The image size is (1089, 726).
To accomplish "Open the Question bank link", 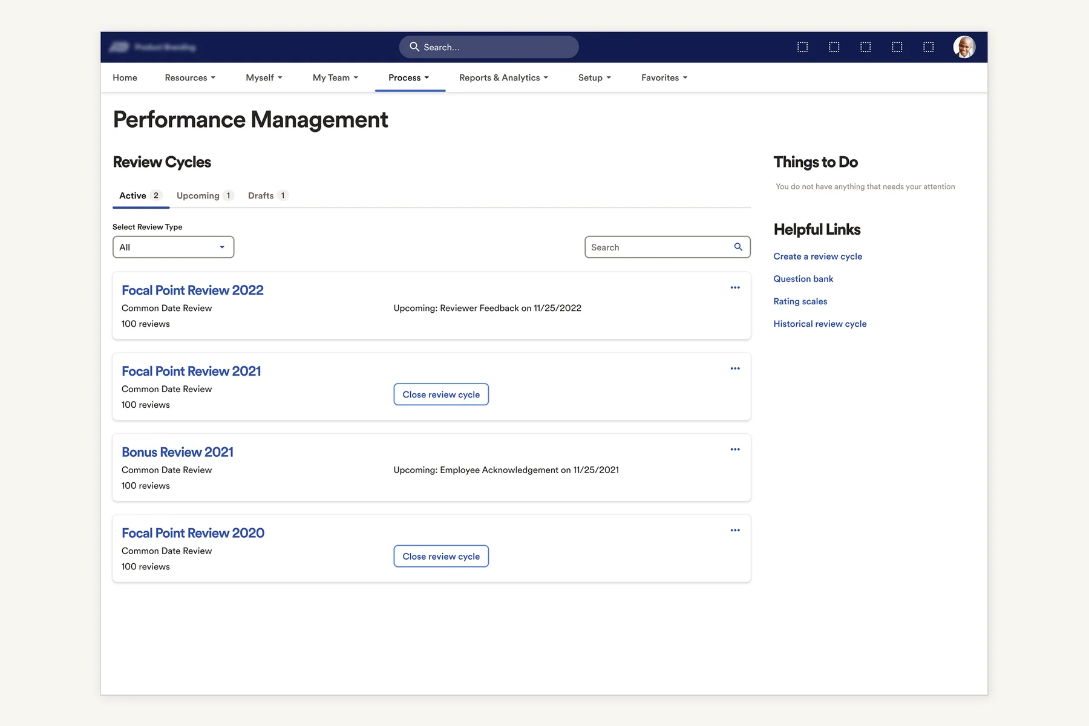I will click(803, 279).
